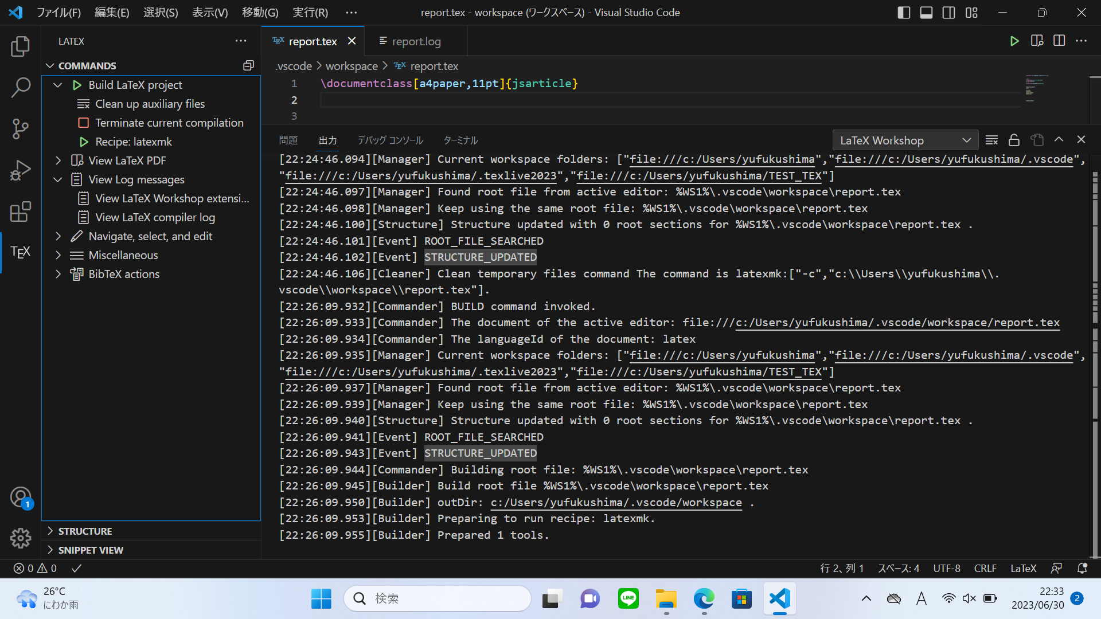Viewport: 1101px width, 619px height.
Task: Open the 編集(E) menu
Action: click(112, 13)
